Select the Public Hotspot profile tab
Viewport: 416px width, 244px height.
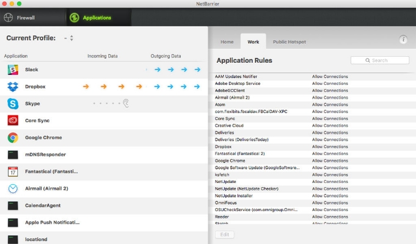tap(290, 42)
